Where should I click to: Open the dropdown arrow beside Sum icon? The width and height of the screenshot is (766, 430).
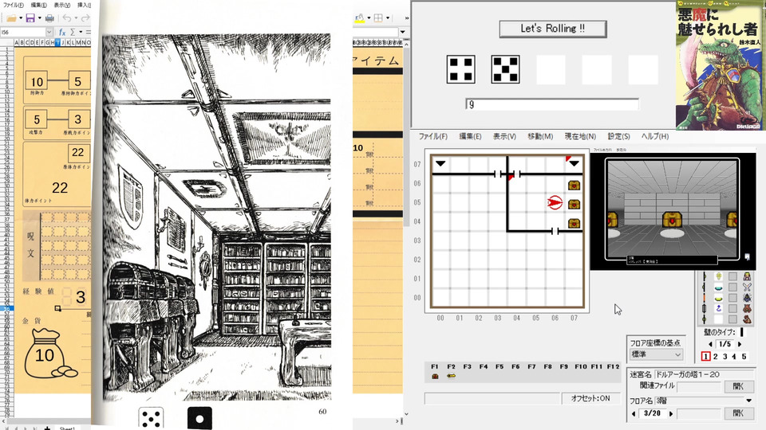point(81,32)
